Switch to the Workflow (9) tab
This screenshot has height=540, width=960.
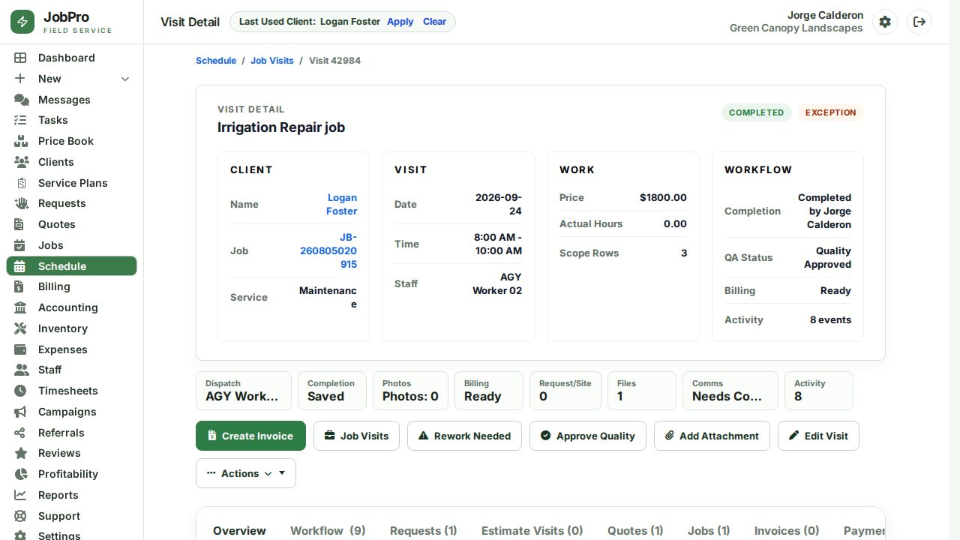tap(328, 530)
